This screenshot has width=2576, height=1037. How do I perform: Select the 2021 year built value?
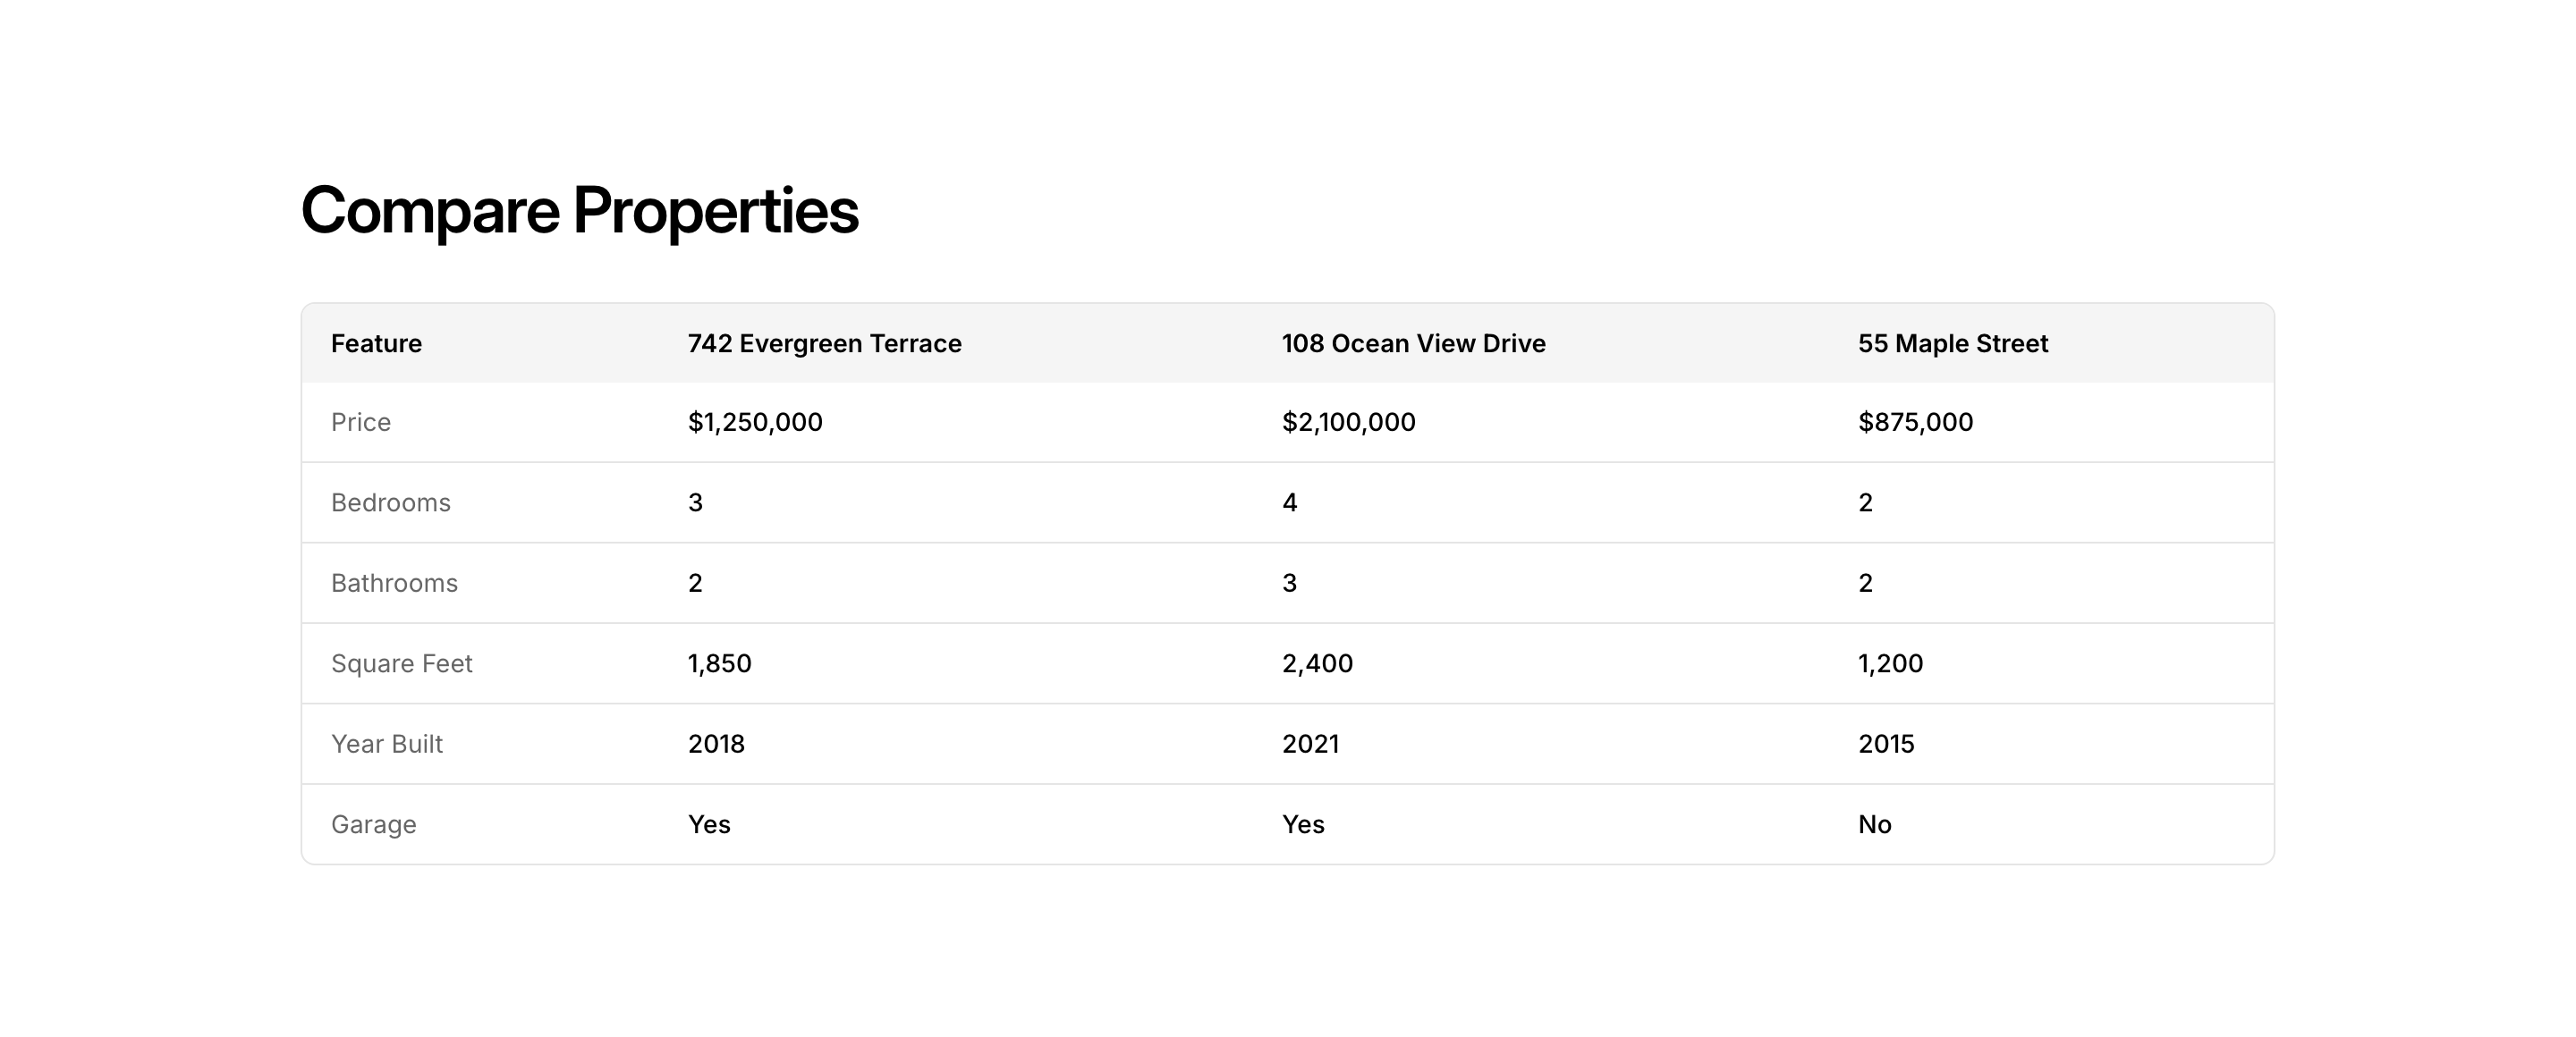point(1310,745)
